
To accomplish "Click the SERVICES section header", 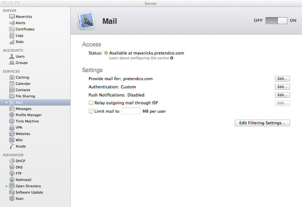I will (11, 71).
